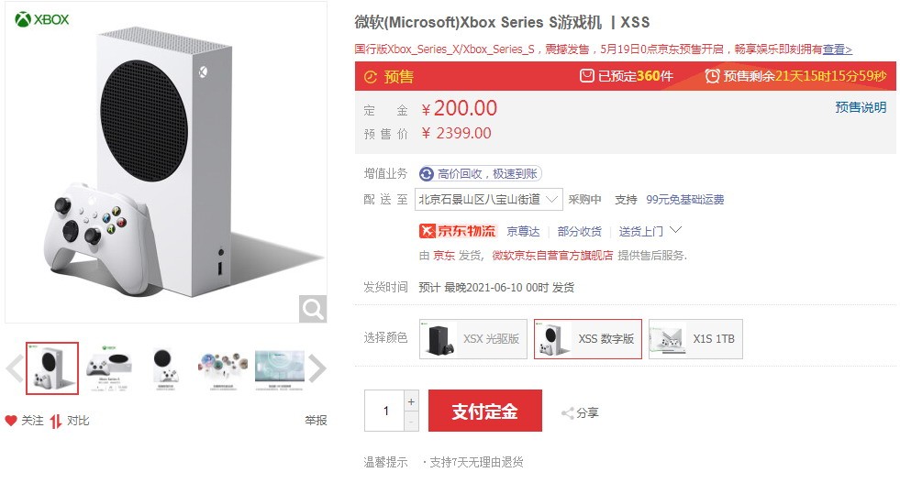Click the 京东物流 logistics logo
The height and width of the screenshot is (483, 900).
[458, 231]
